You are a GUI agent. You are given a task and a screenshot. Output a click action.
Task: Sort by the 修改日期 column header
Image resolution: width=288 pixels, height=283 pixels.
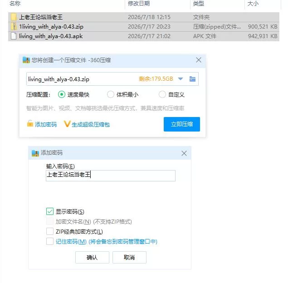click(x=139, y=3)
